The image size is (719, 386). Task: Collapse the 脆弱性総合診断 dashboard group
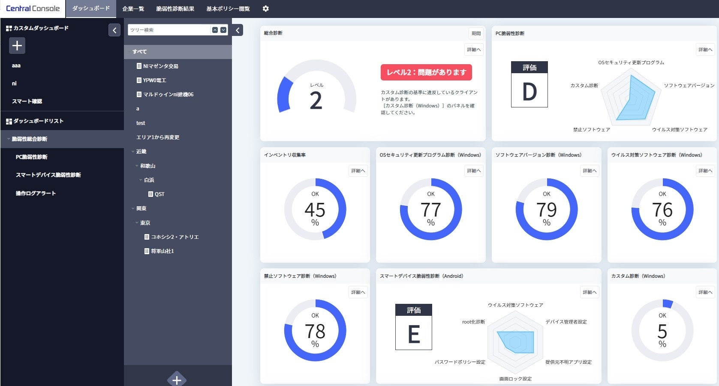click(x=9, y=139)
